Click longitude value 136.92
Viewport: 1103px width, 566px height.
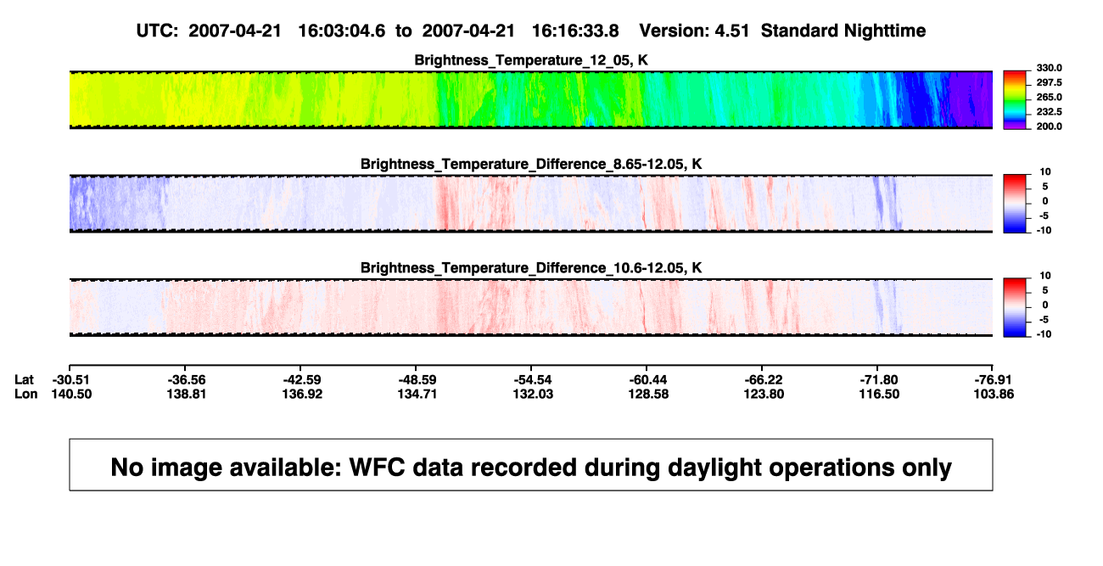pos(300,394)
